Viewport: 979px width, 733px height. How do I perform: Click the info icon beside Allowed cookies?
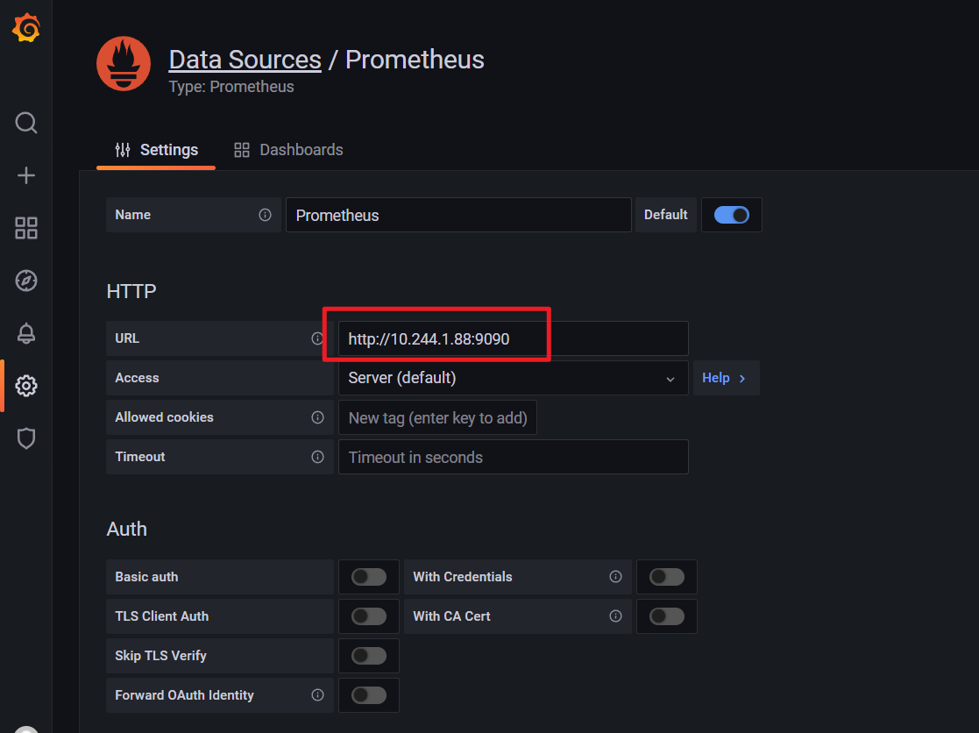(318, 417)
